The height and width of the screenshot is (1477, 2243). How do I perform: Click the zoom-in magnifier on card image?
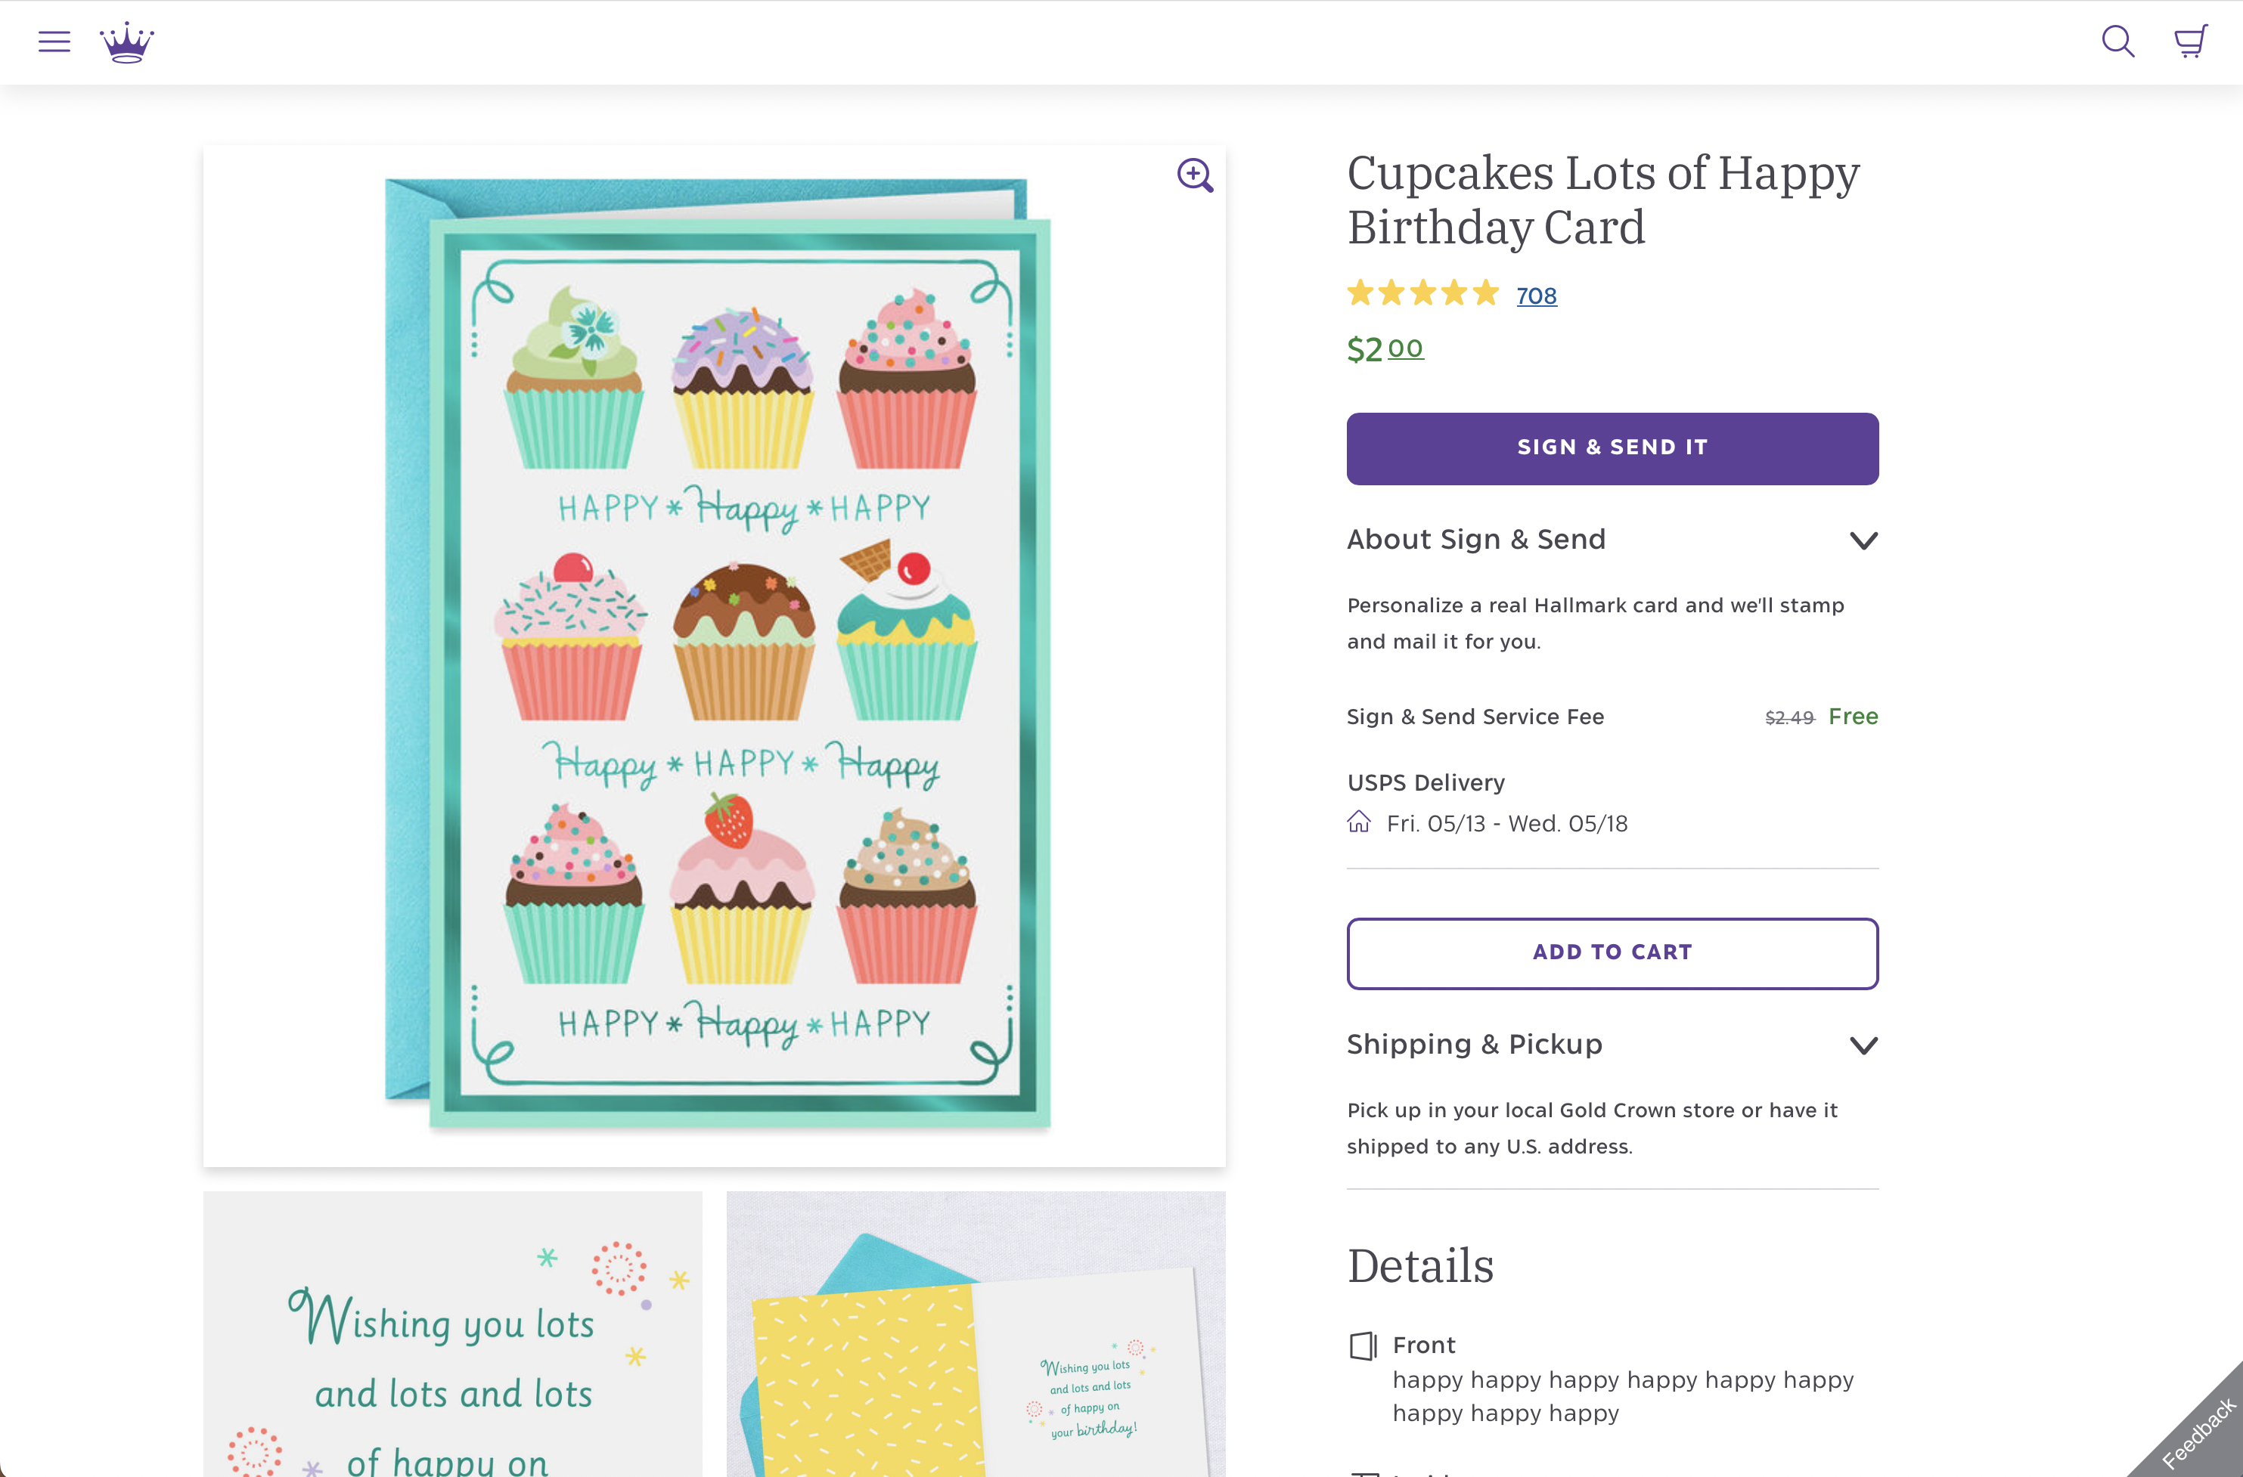coord(1194,175)
